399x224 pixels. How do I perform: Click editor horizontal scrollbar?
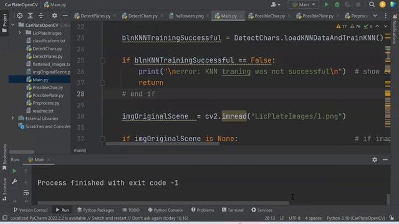[162, 144]
